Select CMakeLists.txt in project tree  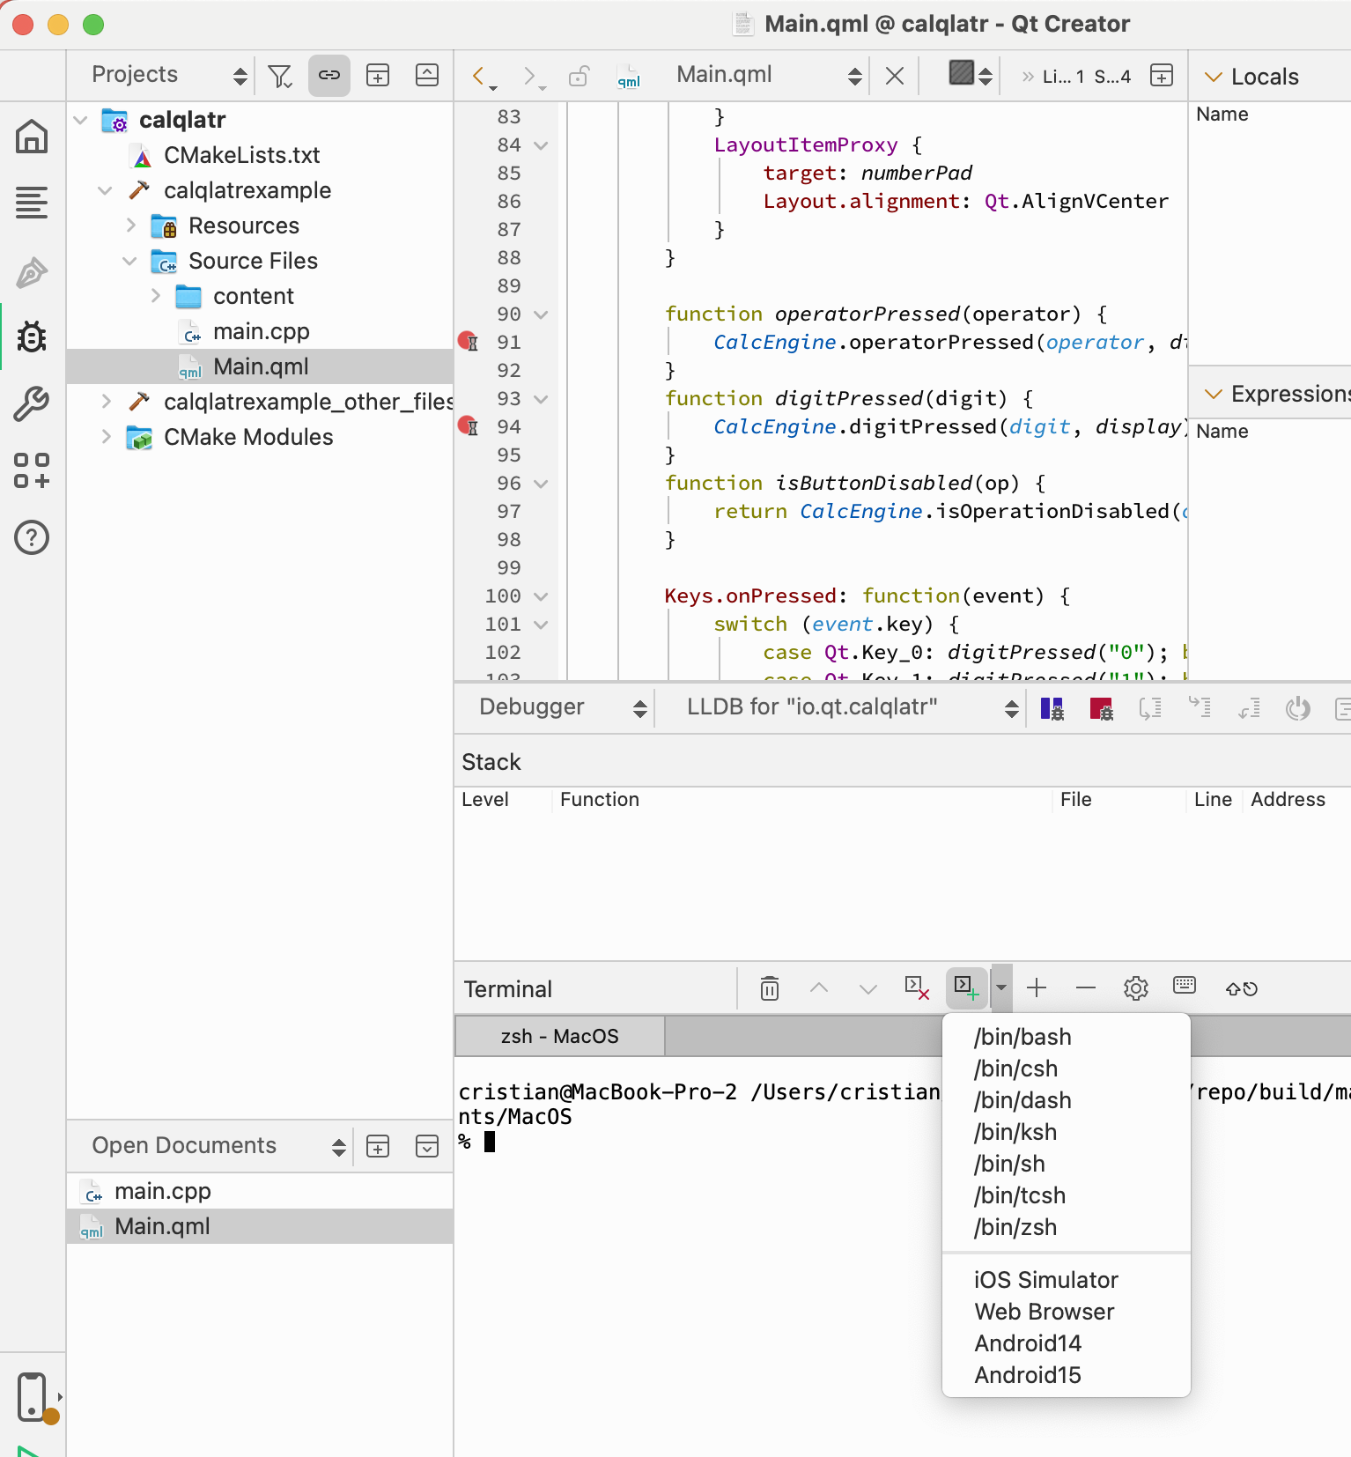[x=241, y=155]
